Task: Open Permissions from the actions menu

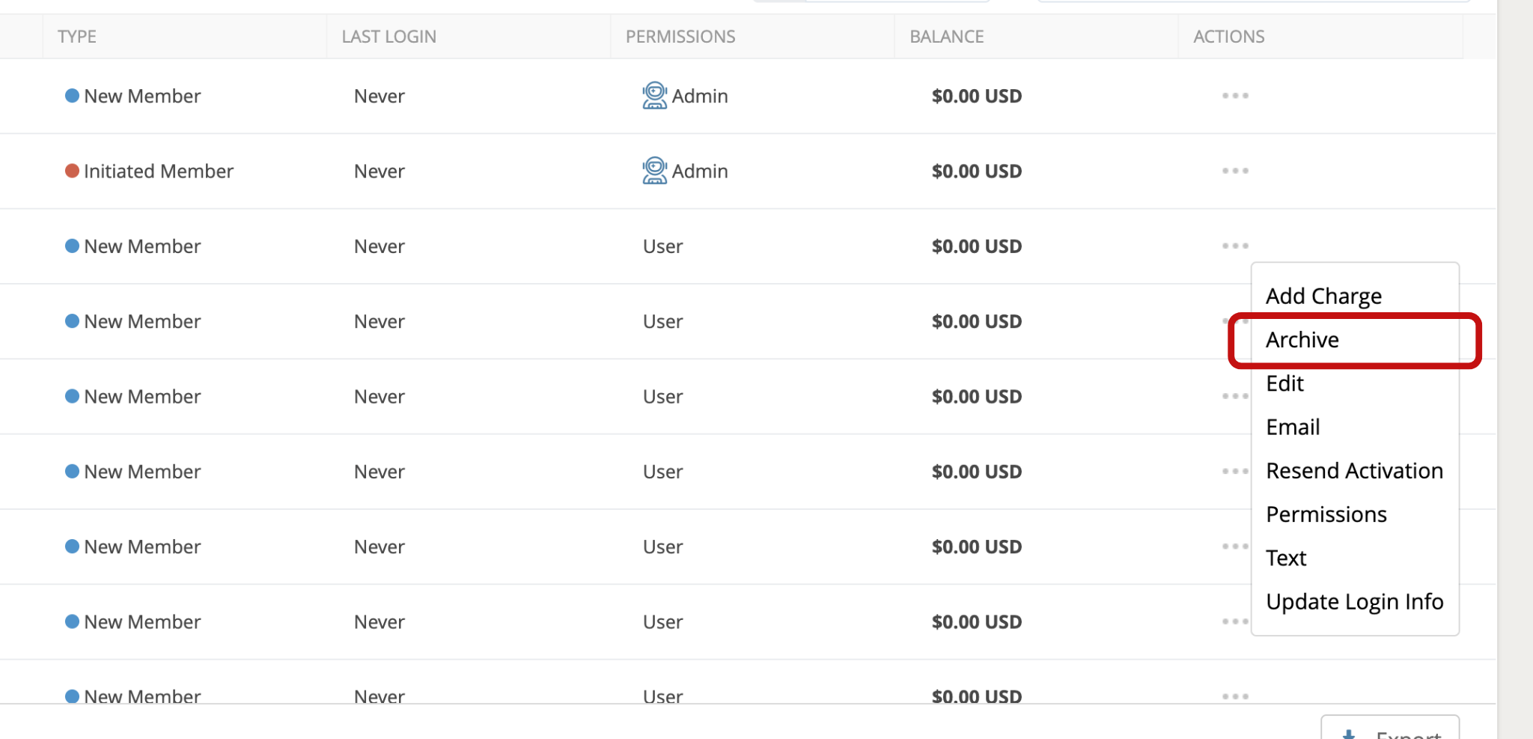Action: pyautogui.click(x=1326, y=514)
